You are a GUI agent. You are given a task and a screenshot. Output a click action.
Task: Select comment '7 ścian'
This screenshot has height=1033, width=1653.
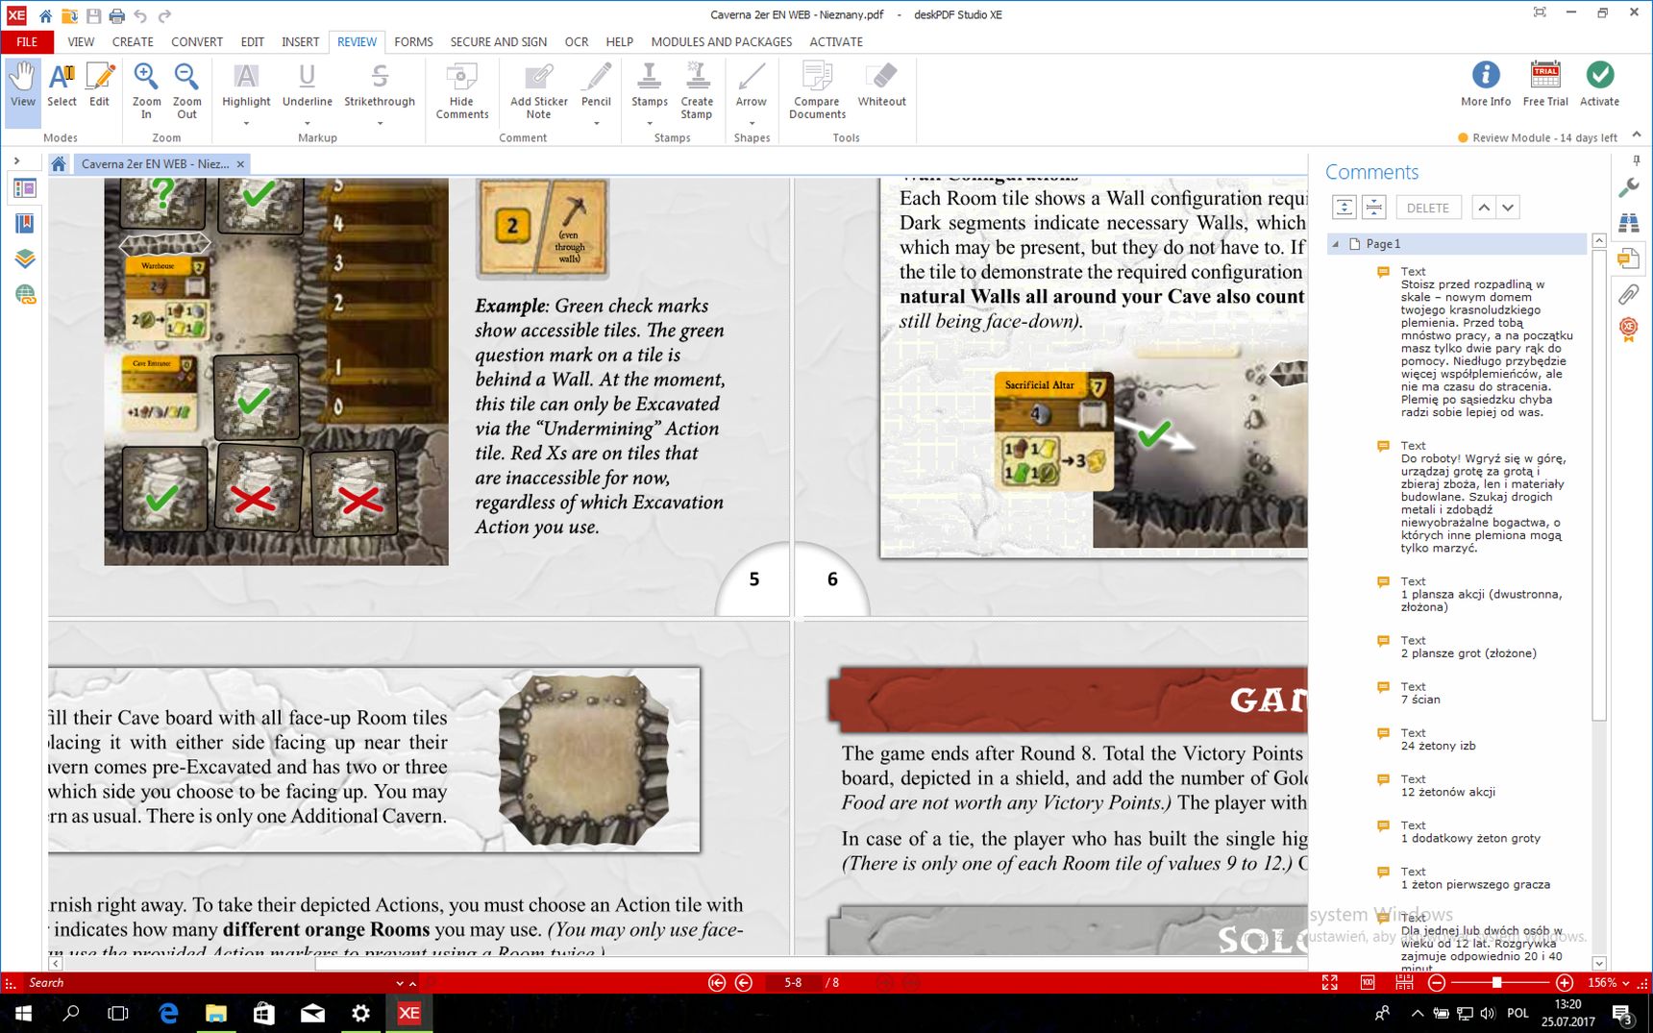[x=1420, y=700]
